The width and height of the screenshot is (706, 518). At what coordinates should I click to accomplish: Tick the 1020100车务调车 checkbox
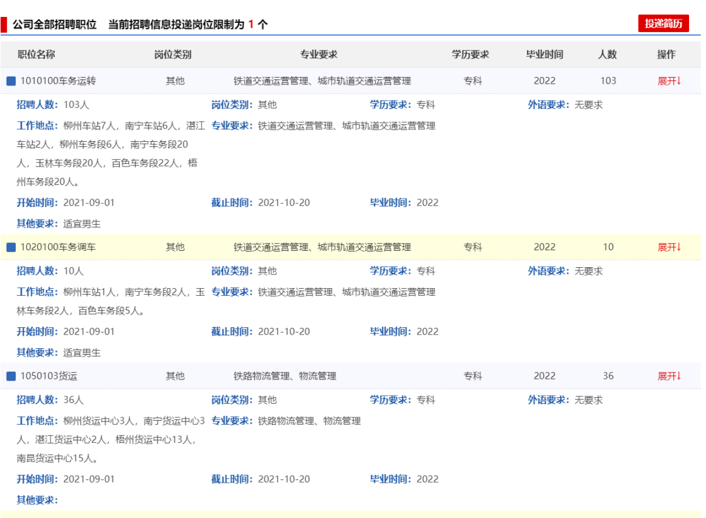10,247
